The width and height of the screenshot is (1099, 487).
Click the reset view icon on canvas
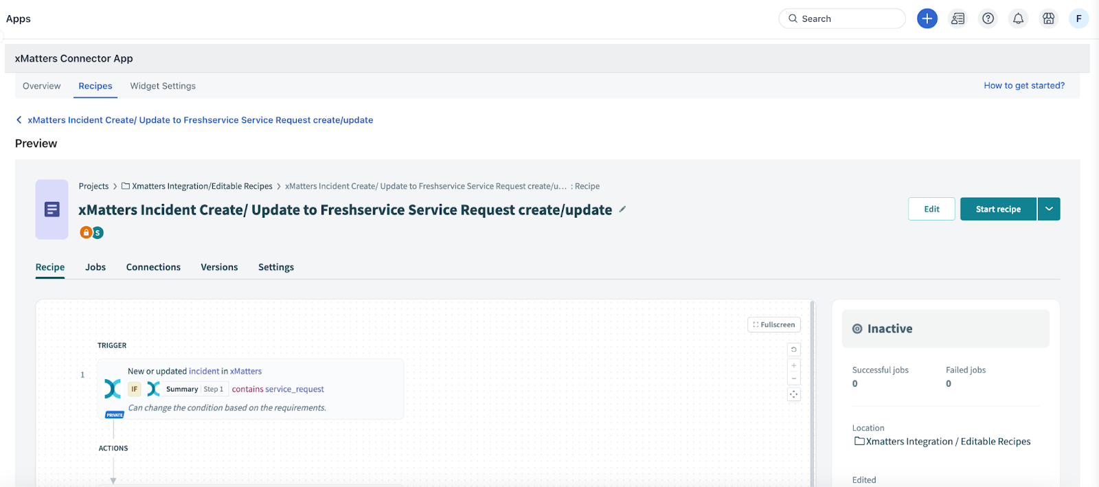click(x=794, y=350)
